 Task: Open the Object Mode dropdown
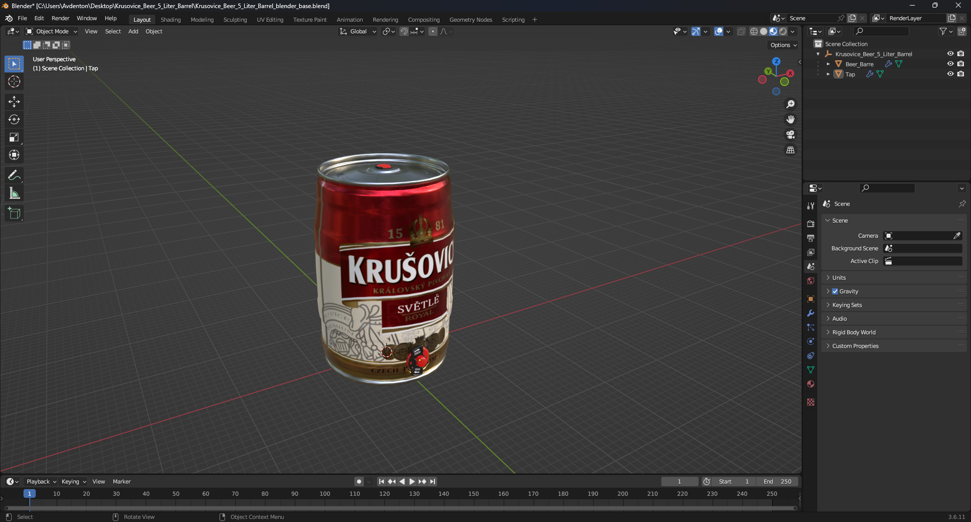coord(52,31)
